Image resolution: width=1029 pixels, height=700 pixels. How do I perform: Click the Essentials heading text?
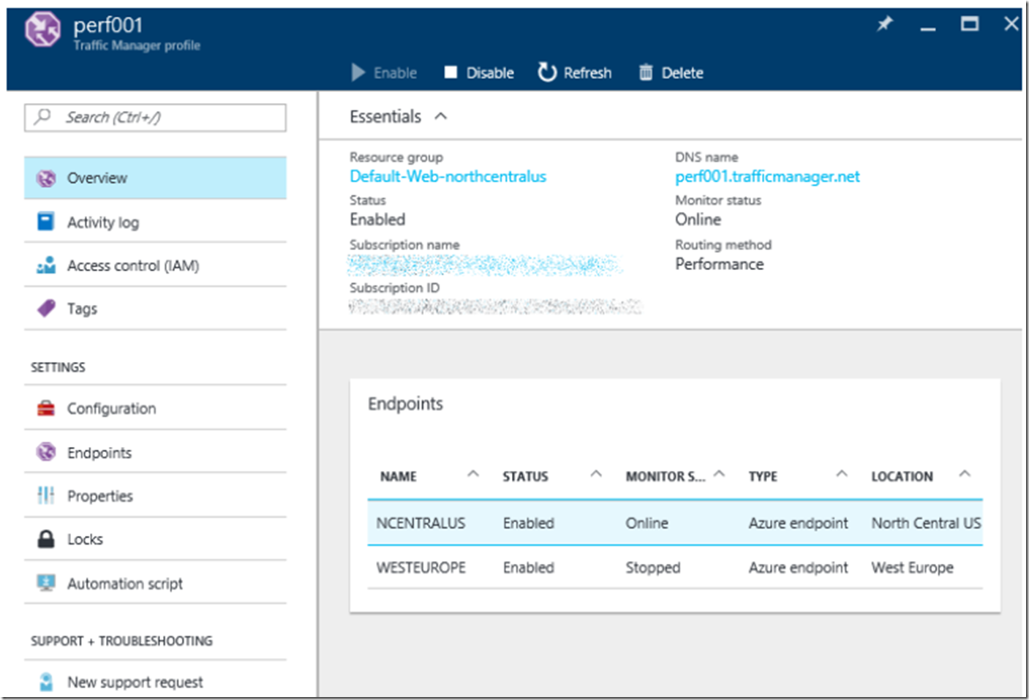click(385, 116)
